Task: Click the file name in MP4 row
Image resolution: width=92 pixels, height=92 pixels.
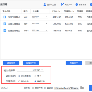Action: click(14, 31)
